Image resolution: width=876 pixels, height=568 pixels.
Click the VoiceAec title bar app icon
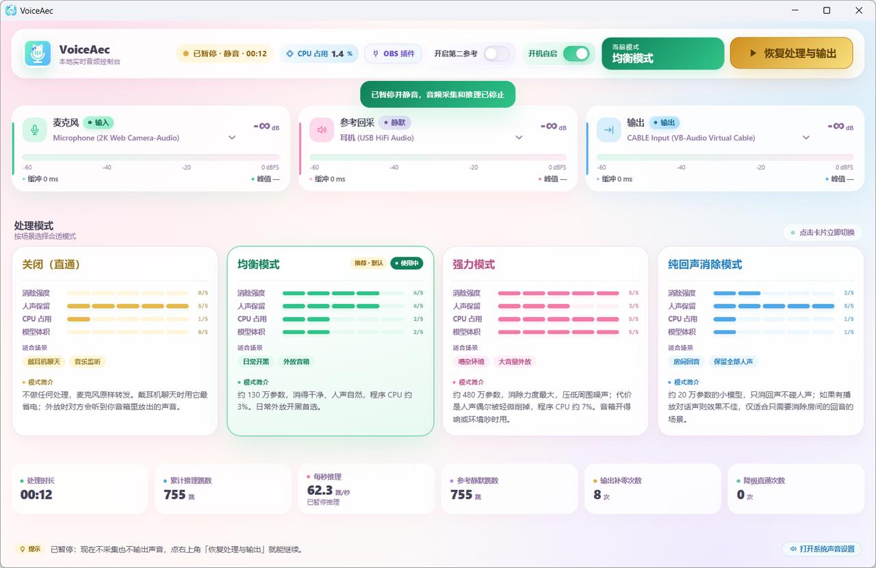click(11, 10)
